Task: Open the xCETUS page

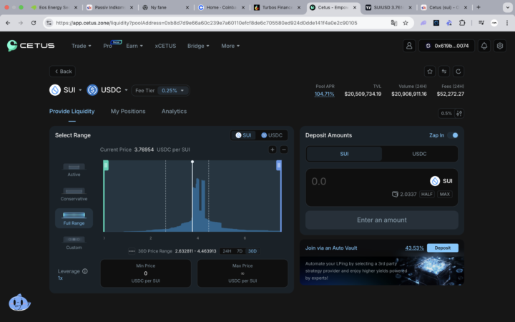Action: (x=165, y=46)
